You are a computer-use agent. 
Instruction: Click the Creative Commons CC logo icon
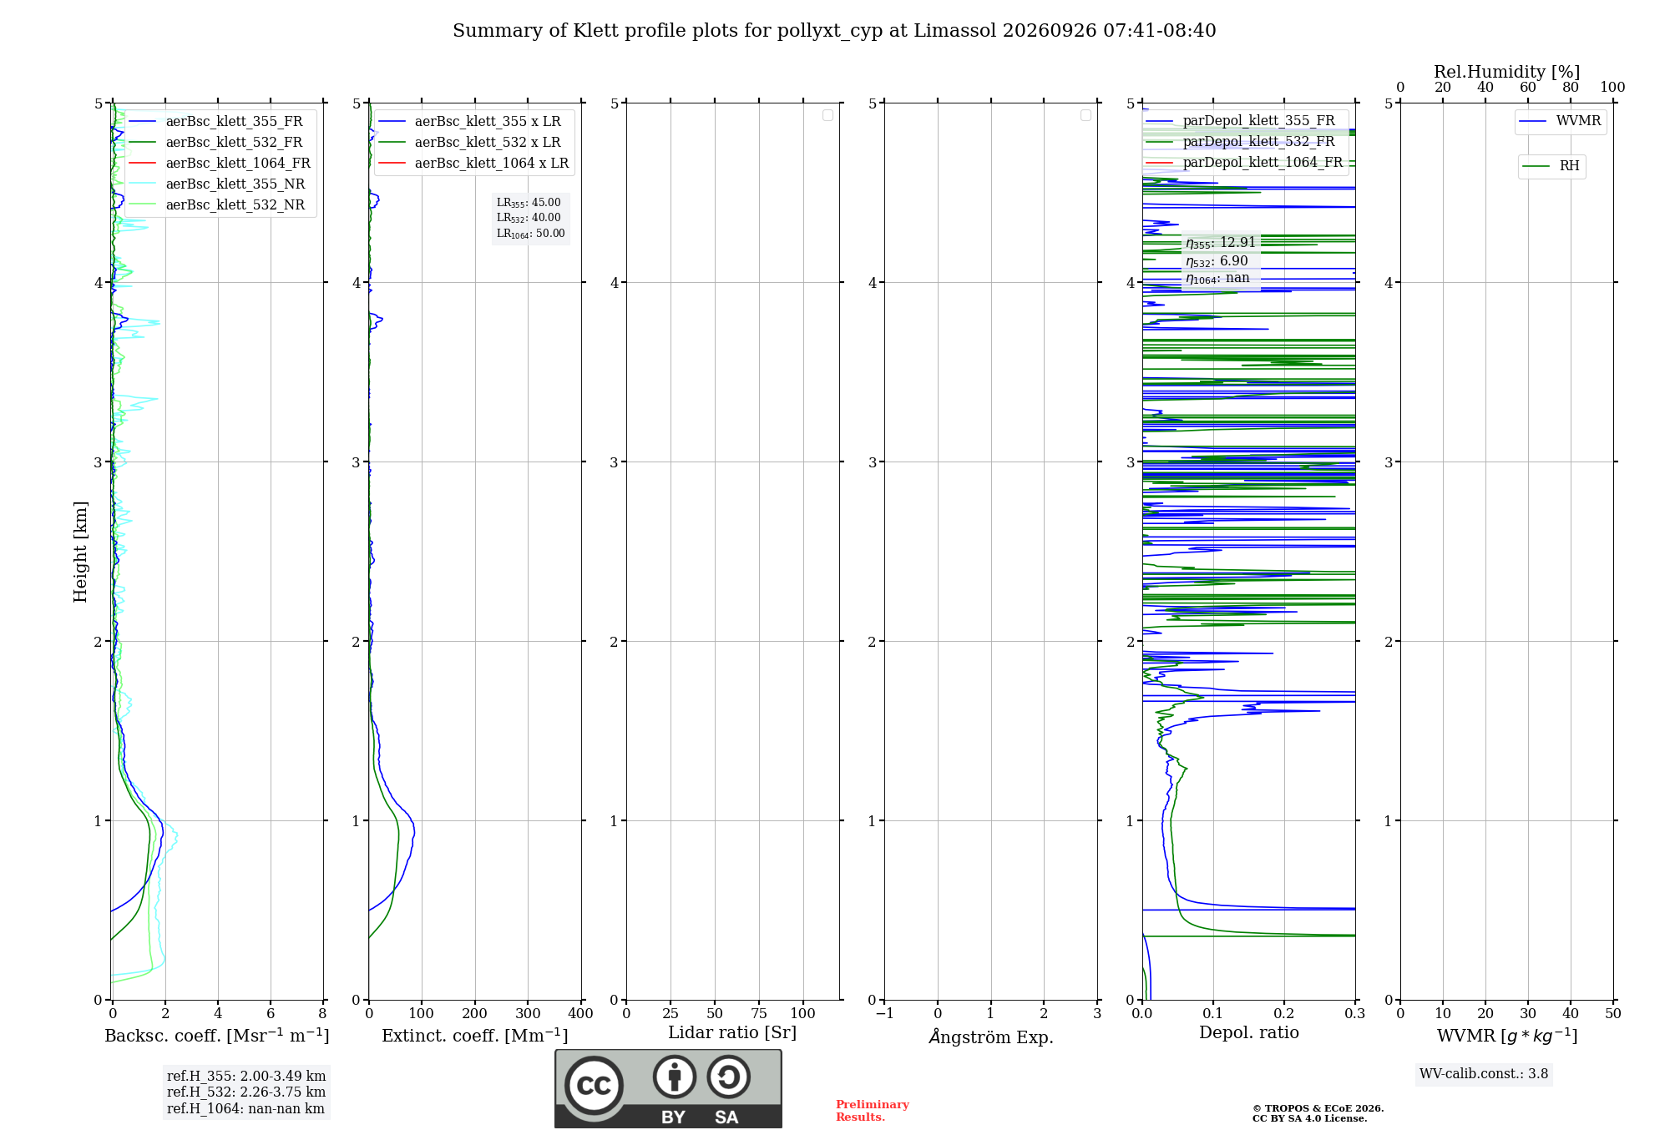pos(594,1085)
